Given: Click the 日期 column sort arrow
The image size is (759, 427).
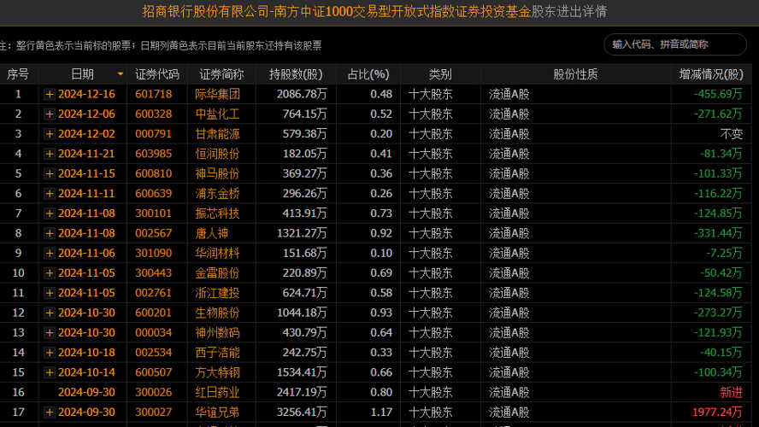Looking at the screenshot, I should 120,74.
